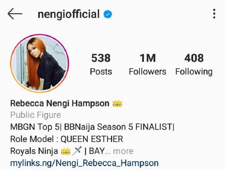The image size is (226, 170).
Task: Tap the crown emoji beside Rebecca Nengi Hampson
Action: 117,103
